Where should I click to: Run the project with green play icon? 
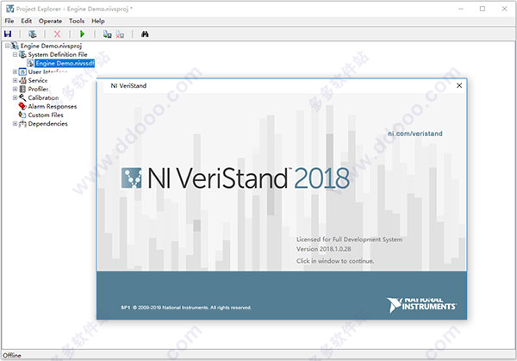83,34
